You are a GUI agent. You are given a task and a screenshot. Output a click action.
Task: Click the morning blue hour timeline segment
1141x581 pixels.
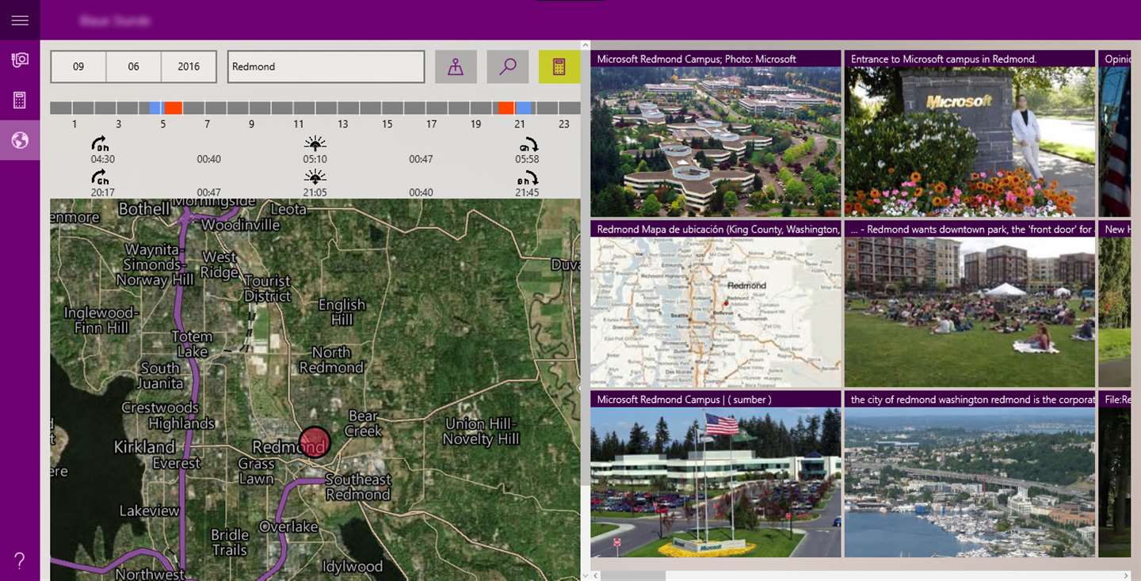[156, 108]
